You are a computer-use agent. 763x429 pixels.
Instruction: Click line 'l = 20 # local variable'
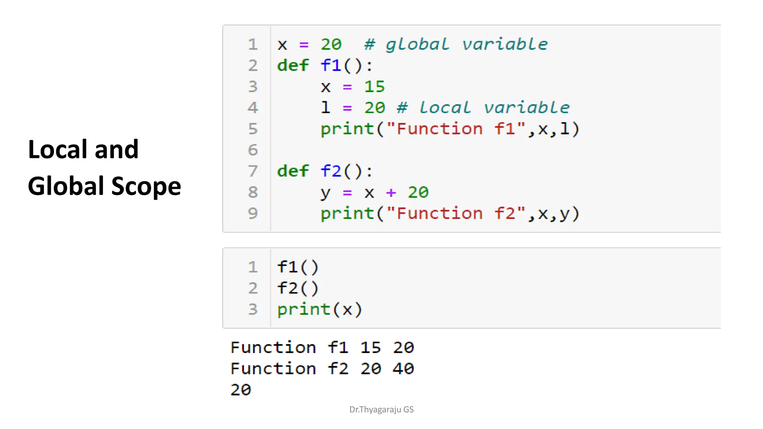click(445, 108)
